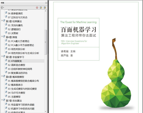
Task: Select the 第6章 概率图模型 bookmark
Action: point(15,77)
